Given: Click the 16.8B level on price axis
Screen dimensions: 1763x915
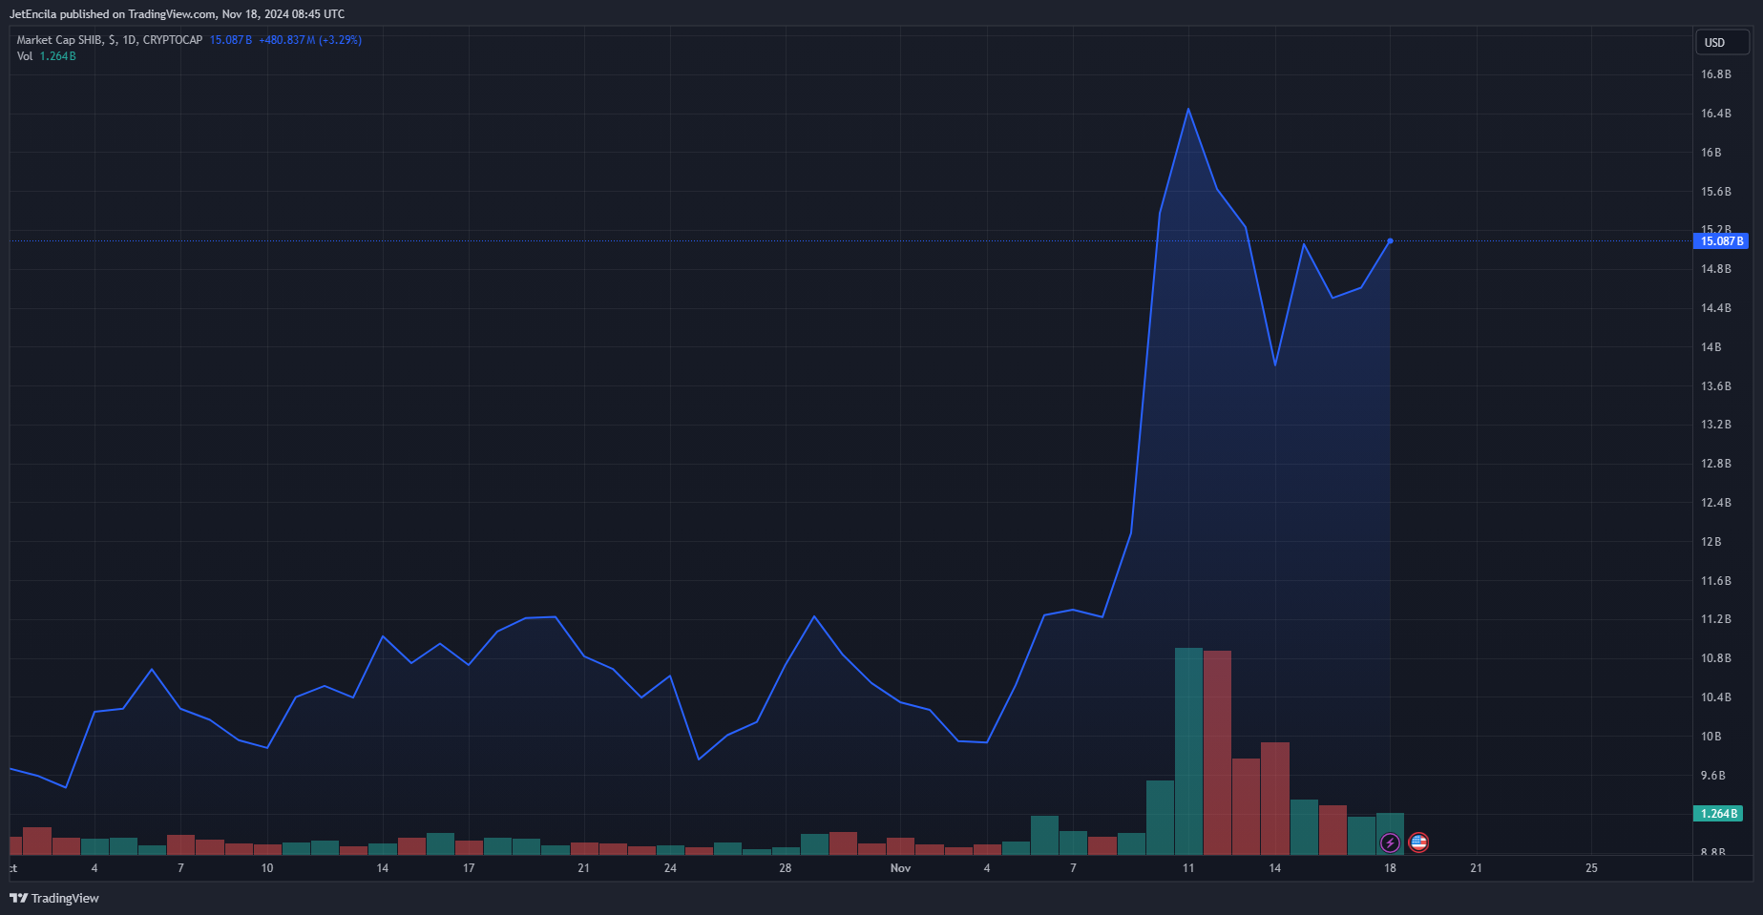Looking at the screenshot, I should pyautogui.click(x=1715, y=74).
